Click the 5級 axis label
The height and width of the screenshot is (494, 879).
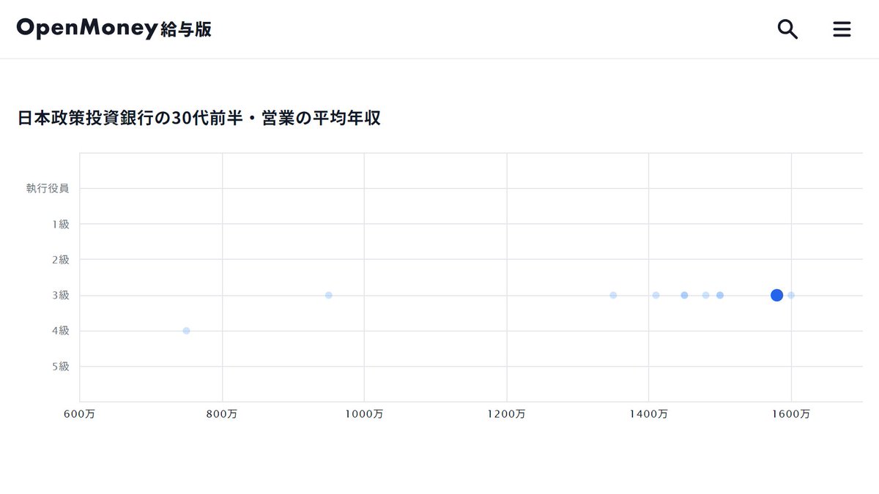click(x=61, y=366)
